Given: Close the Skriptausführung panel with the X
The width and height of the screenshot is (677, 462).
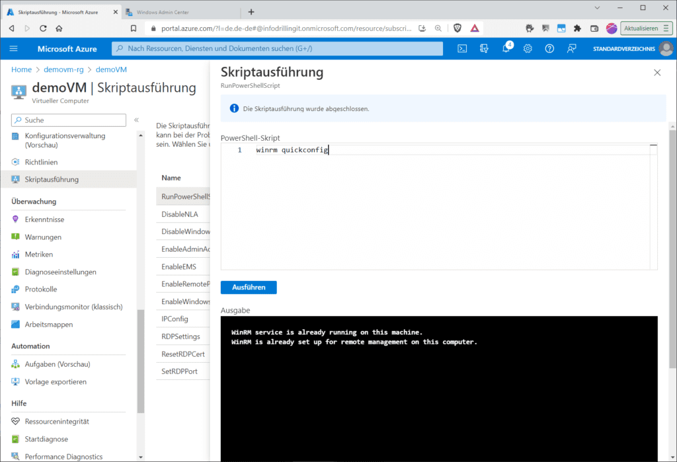Looking at the screenshot, I should [x=657, y=73].
